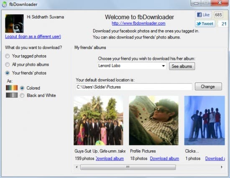Screen dimensions: 230x178
Task: Click the Tweet count 21
Action: (x=224, y=24)
